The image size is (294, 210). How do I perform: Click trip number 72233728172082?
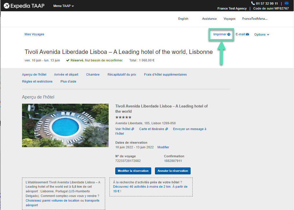click(128, 161)
